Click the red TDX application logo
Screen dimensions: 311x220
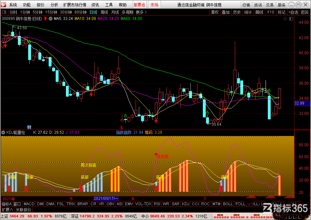(x=4, y=4)
